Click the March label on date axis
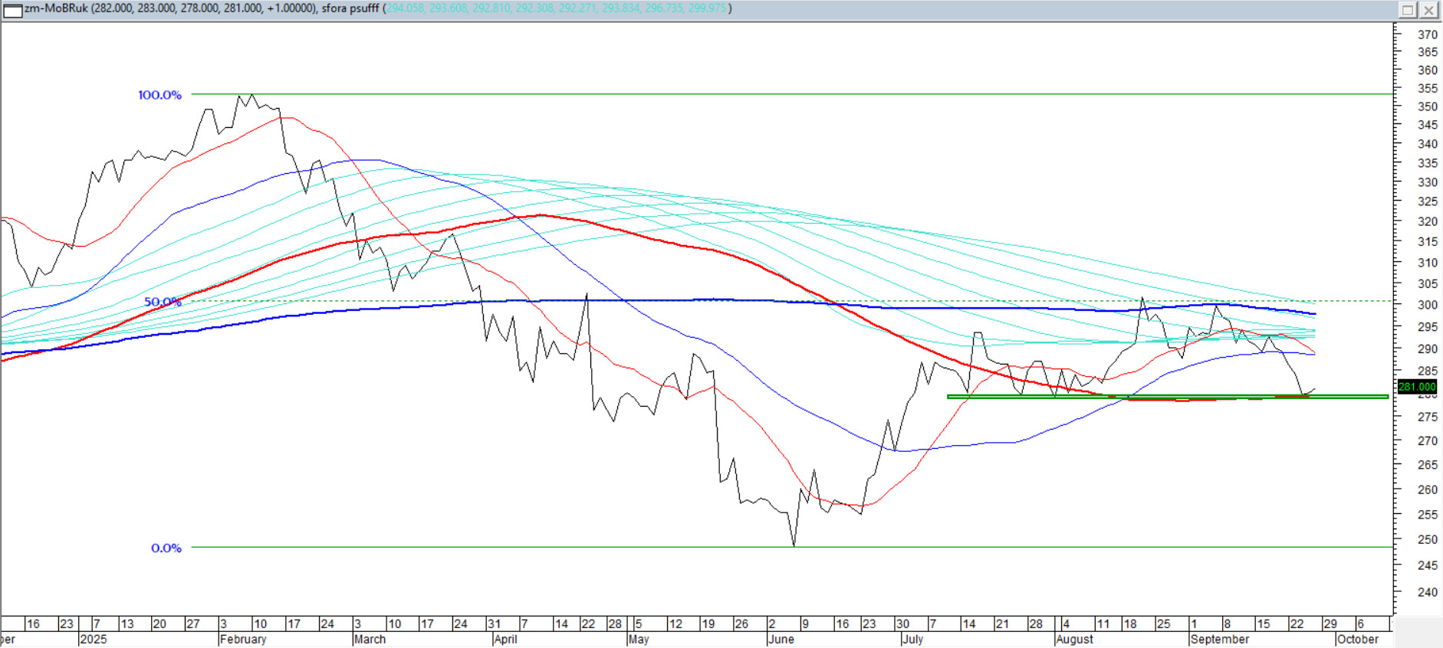This screenshot has height=648, width=1443. pos(370,639)
